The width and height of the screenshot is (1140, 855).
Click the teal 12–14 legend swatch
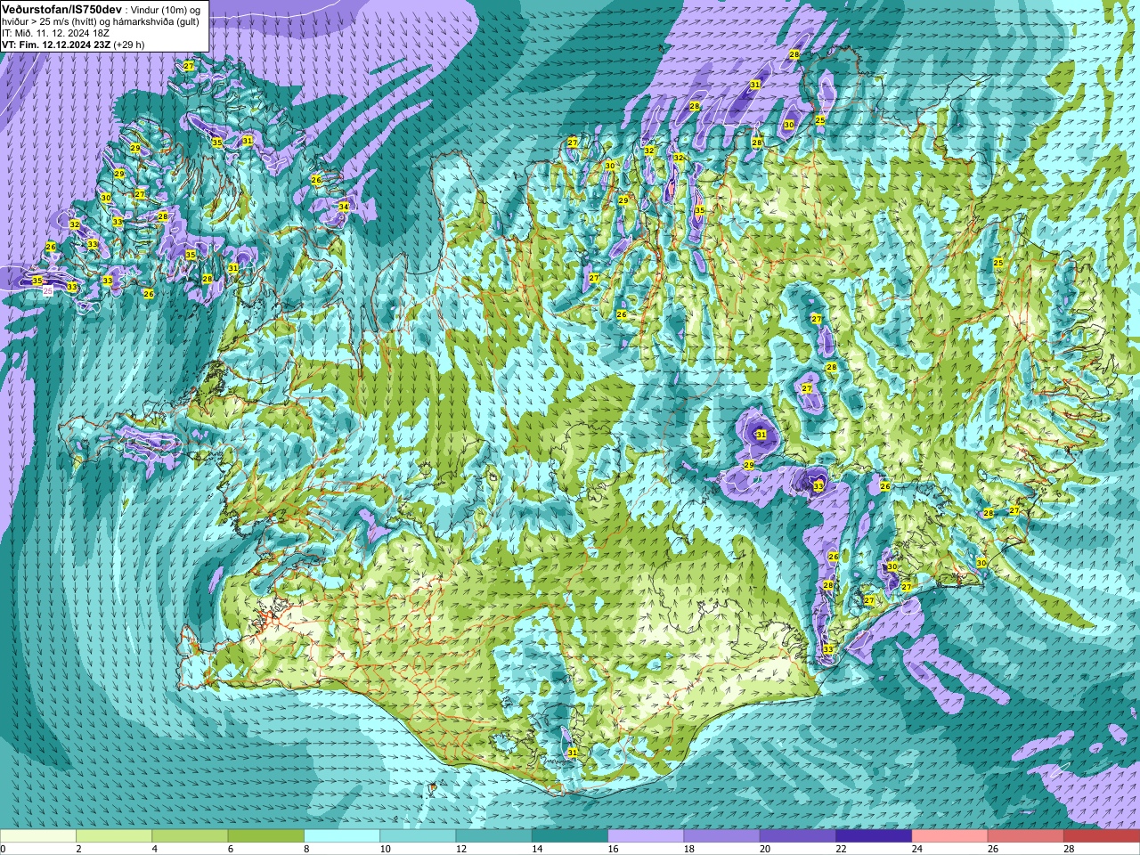click(493, 836)
